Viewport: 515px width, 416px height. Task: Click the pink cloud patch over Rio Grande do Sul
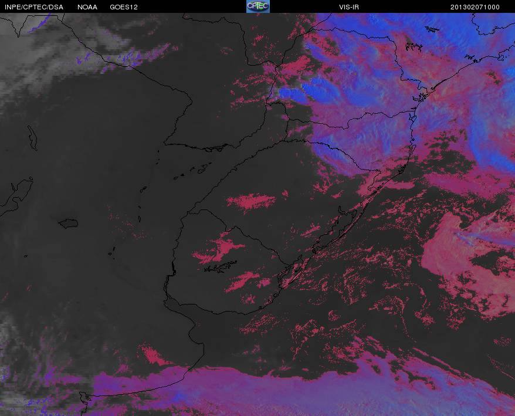click(x=251, y=201)
